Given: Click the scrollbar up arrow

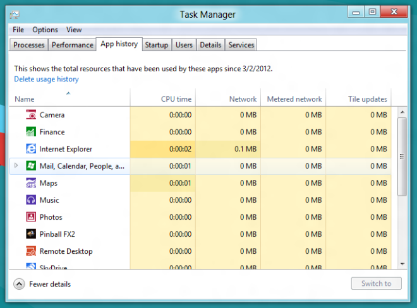Looking at the screenshot, I should coord(402,112).
